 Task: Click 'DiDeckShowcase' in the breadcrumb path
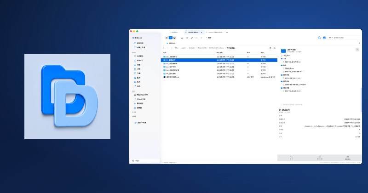216,48
